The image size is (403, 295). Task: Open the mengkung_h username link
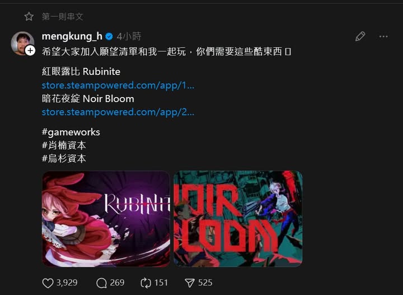point(72,36)
